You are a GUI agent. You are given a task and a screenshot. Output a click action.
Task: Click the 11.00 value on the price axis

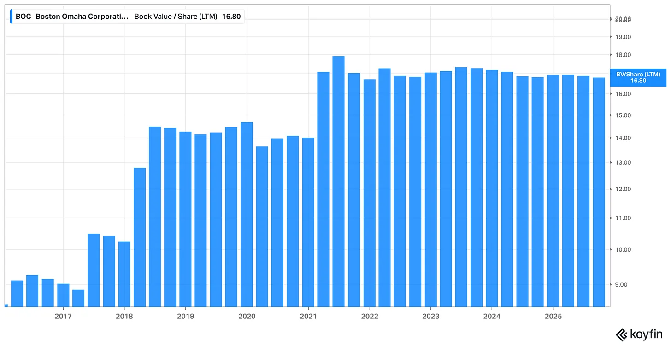[624, 218]
